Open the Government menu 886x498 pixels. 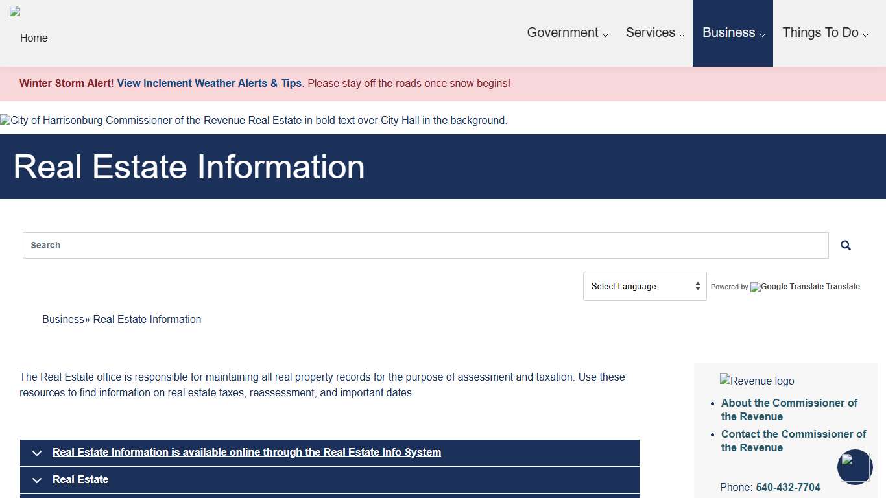(567, 33)
